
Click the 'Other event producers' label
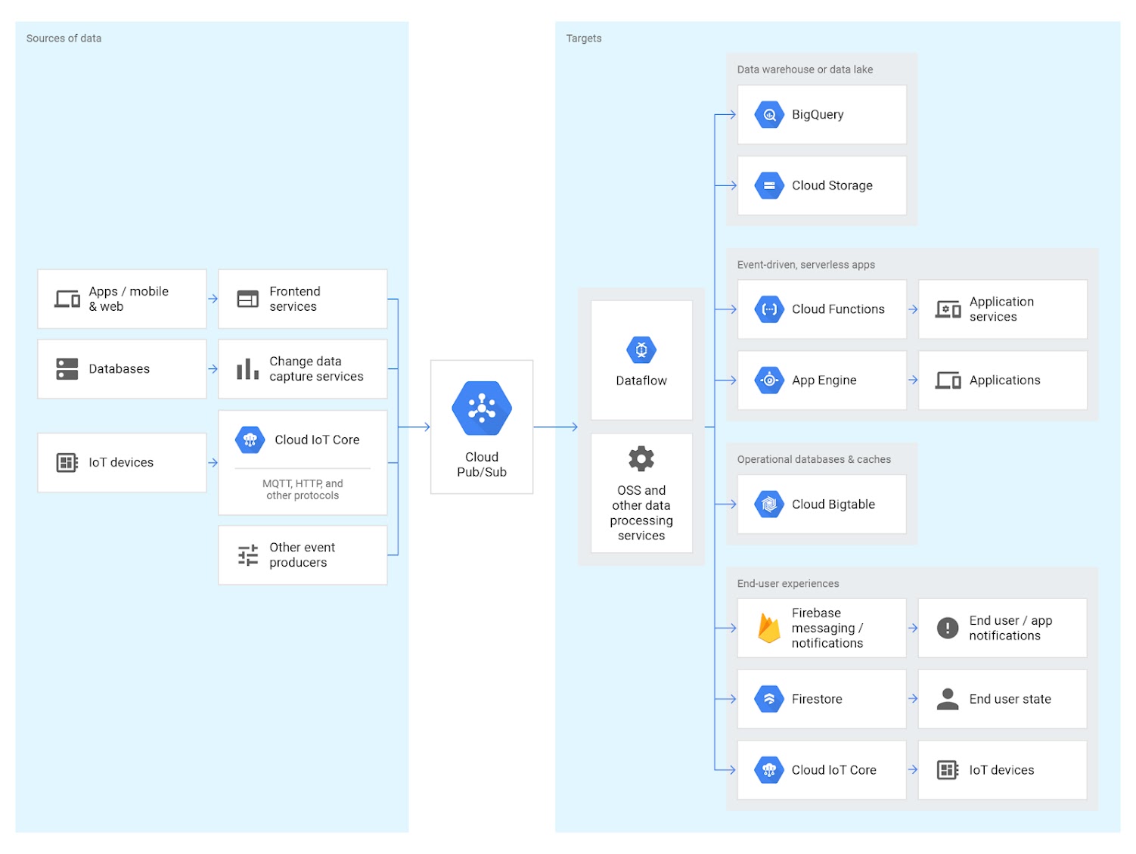pyautogui.click(x=303, y=555)
